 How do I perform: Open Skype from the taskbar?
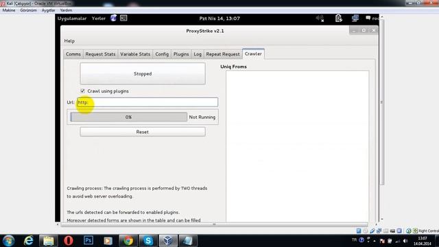148,241
